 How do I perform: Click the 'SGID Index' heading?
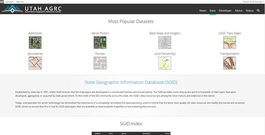pos(131,124)
